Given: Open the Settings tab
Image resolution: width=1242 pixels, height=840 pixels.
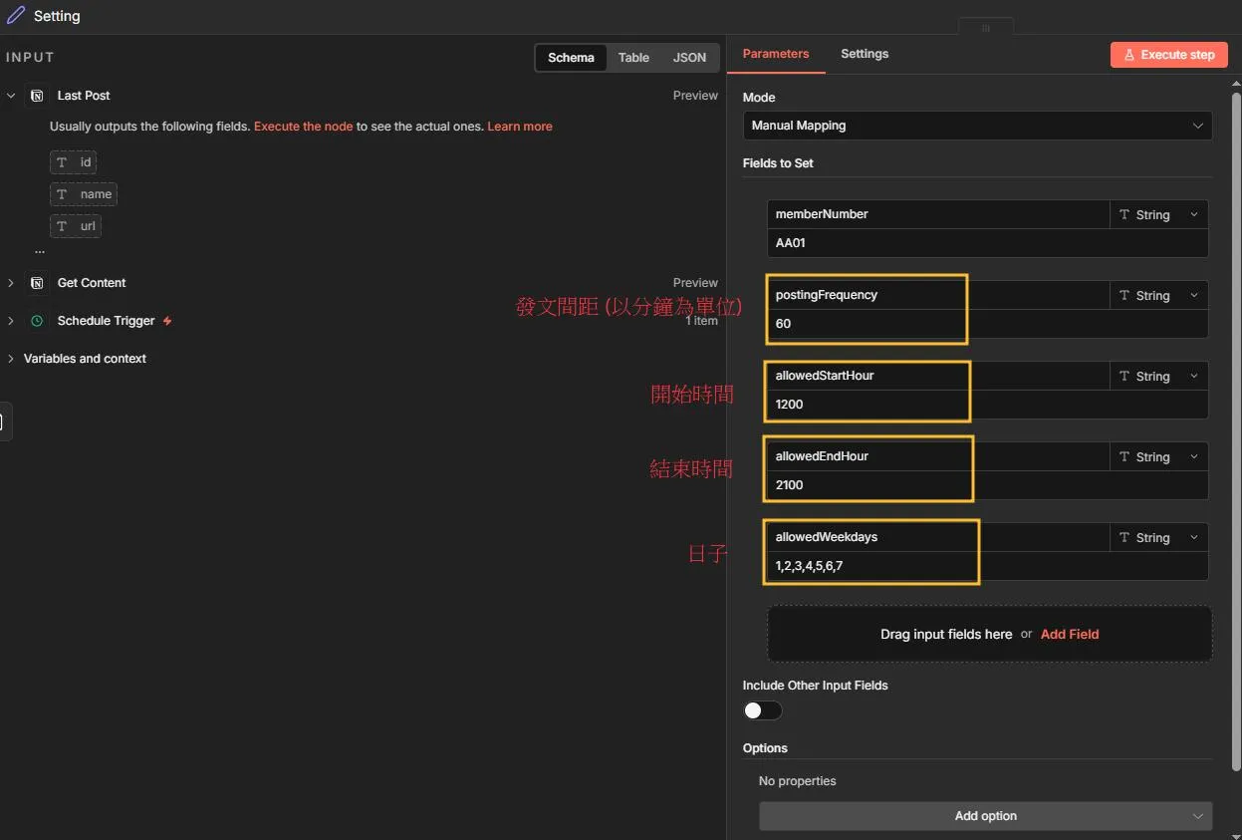Looking at the screenshot, I should pyautogui.click(x=864, y=54).
